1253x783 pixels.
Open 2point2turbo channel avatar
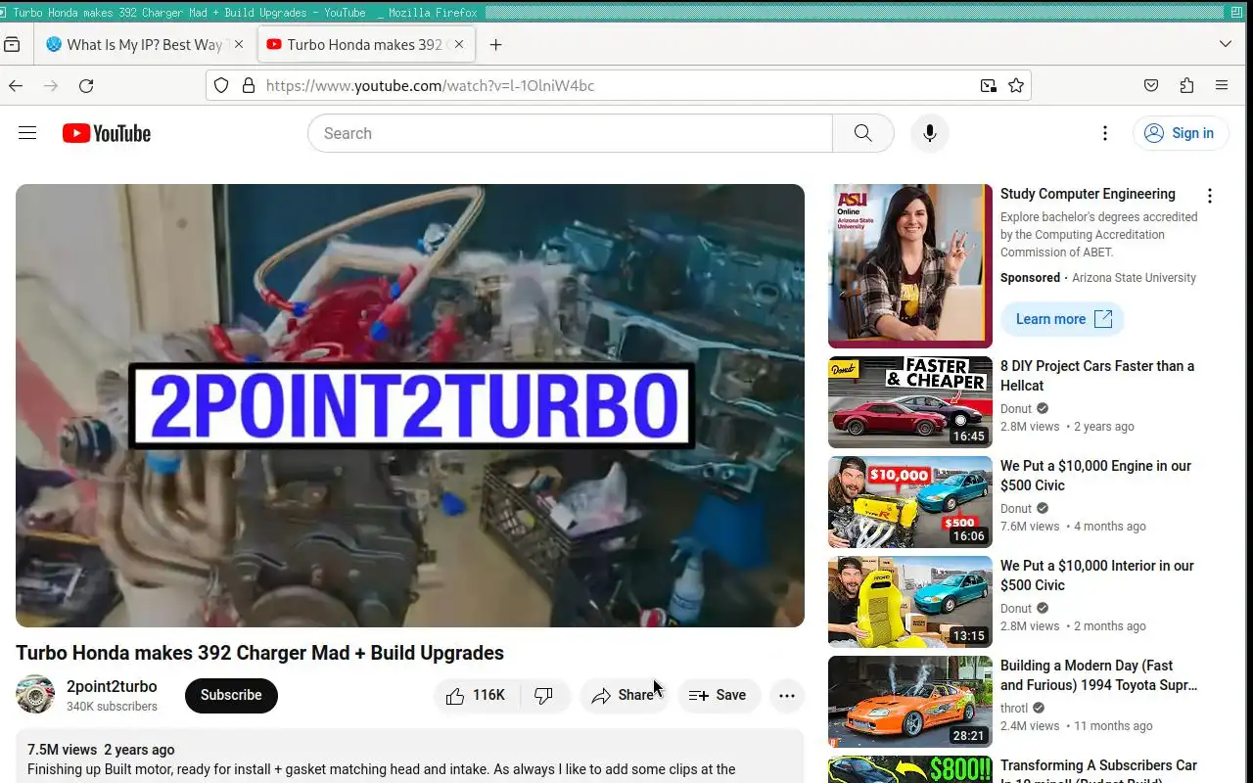click(35, 694)
